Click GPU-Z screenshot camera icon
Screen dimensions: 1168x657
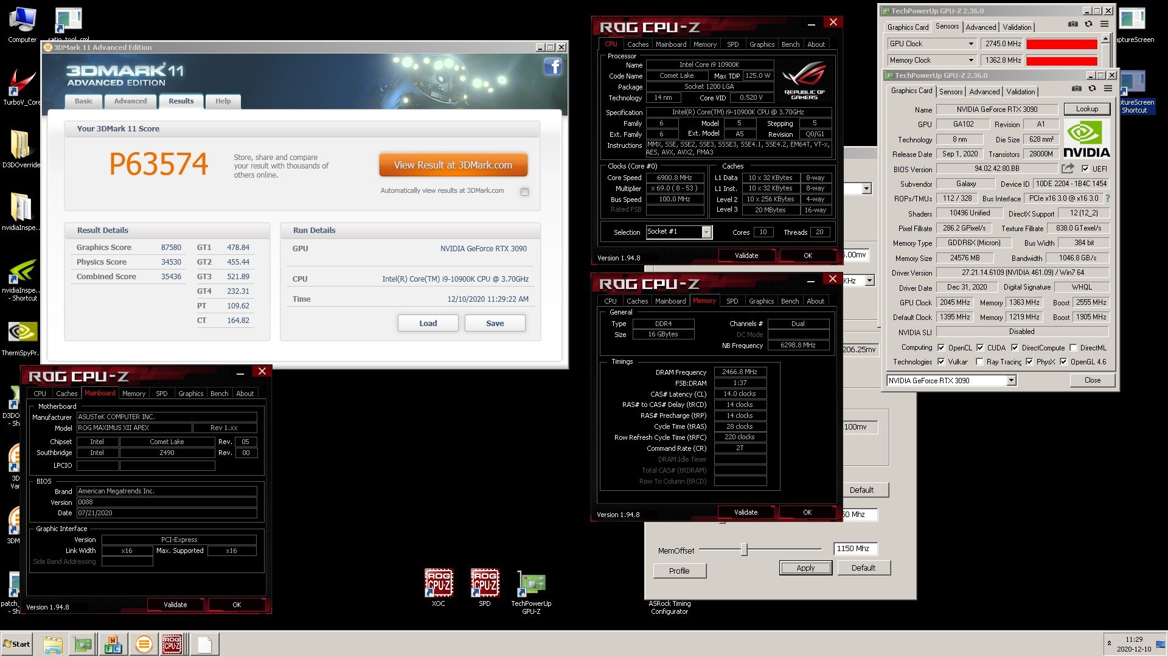[1076, 89]
